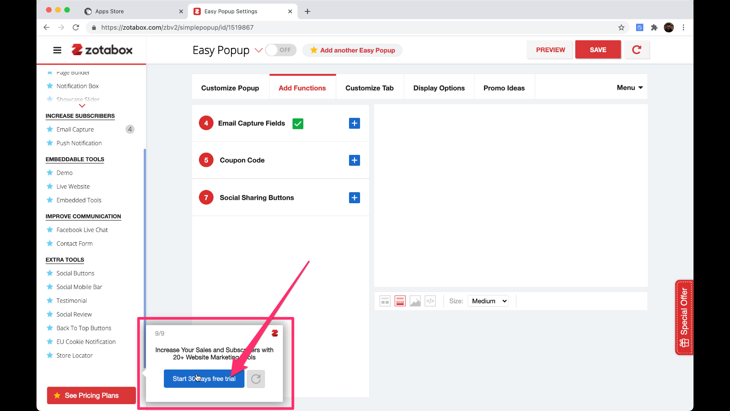The image size is (730, 411).
Task: Toggle the Email Capture Fields green checkbox
Action: 298,124
